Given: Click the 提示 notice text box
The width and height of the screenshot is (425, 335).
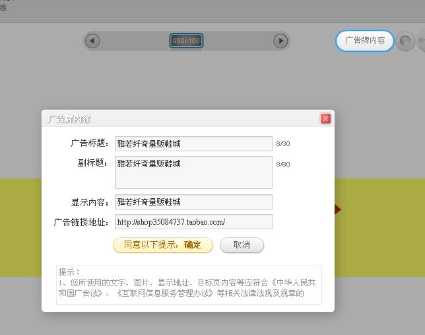Looking at the screenshot, I should [189, 285].
